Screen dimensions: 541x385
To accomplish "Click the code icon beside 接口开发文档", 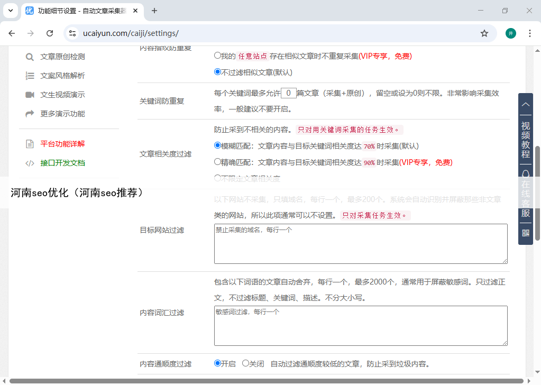I will (x=30, y=163).
